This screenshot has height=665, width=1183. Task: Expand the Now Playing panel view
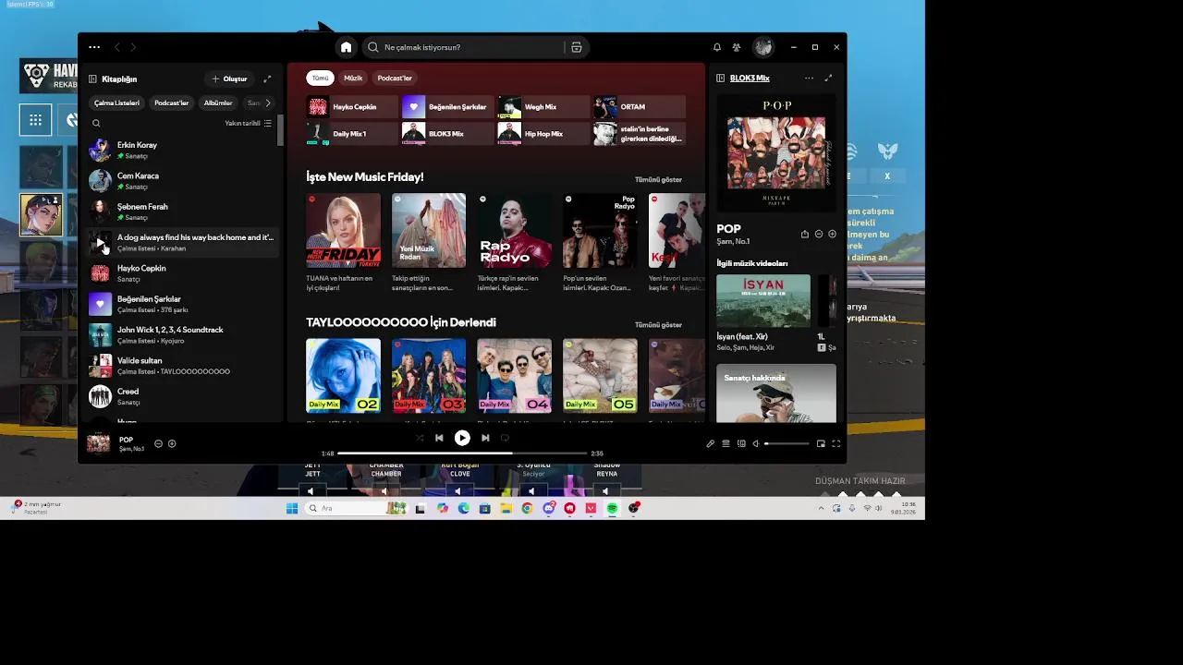(828, 79)
